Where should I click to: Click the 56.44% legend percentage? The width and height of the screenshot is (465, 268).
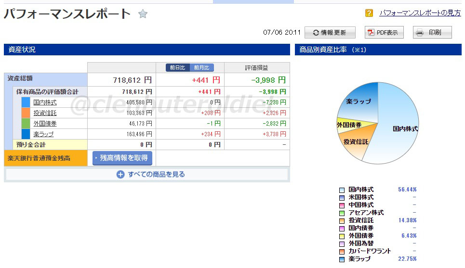pos(407,190)
